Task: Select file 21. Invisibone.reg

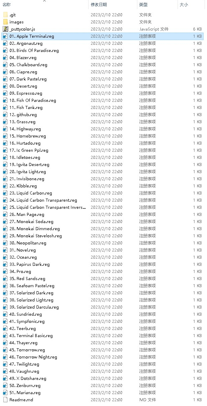Action: (27, 179)
